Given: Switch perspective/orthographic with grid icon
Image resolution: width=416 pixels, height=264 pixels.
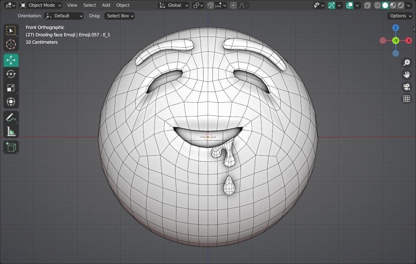Looking at the screenshot, I should pos(407,99).
